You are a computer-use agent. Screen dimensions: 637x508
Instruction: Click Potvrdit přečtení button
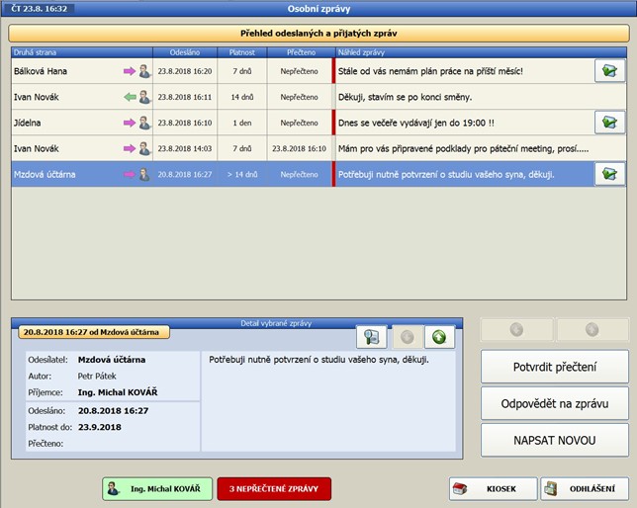point(555,367)
